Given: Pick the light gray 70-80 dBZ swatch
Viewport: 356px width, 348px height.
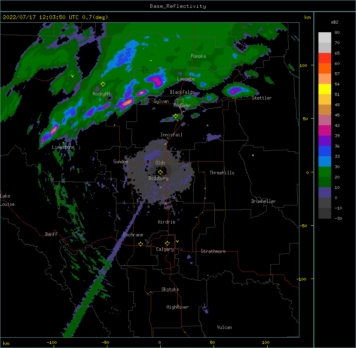Looking at the screenshot, I should [x=325, y=38].
